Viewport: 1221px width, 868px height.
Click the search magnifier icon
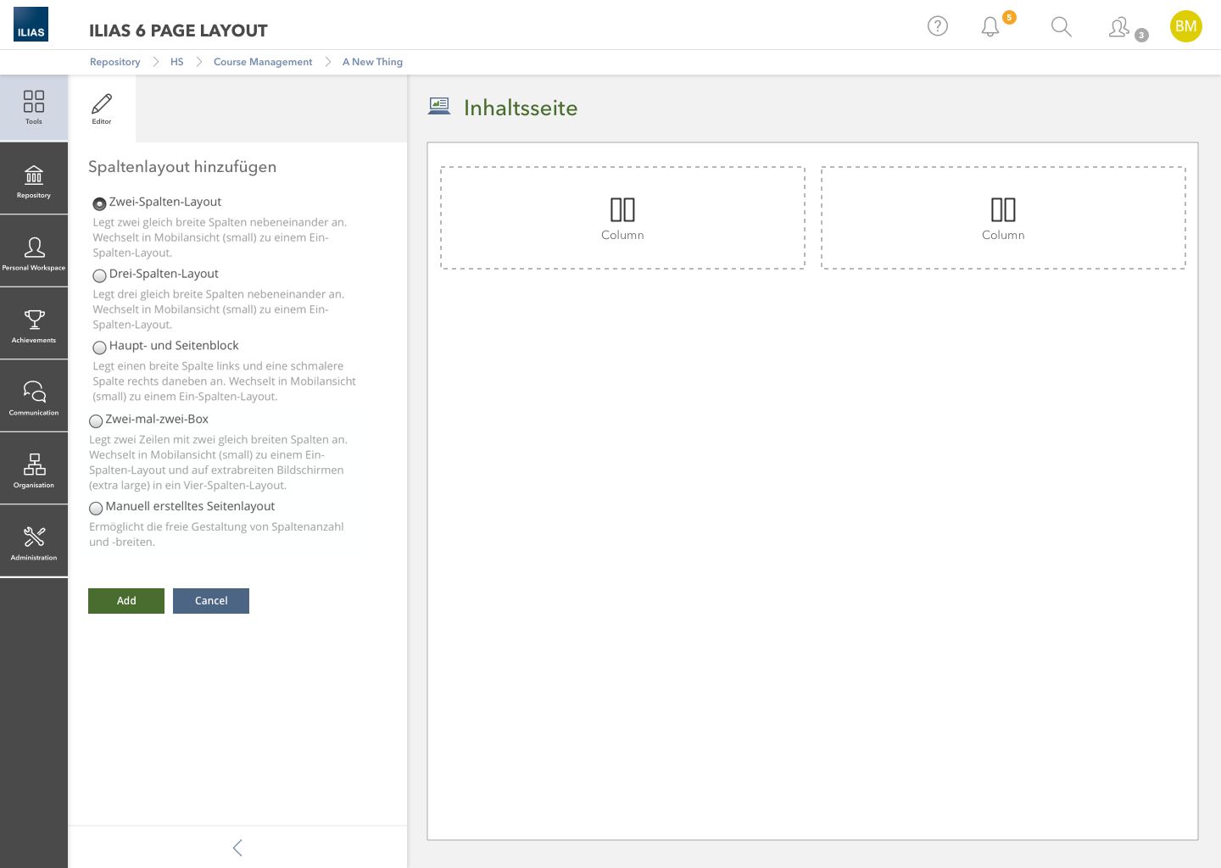1061,27
